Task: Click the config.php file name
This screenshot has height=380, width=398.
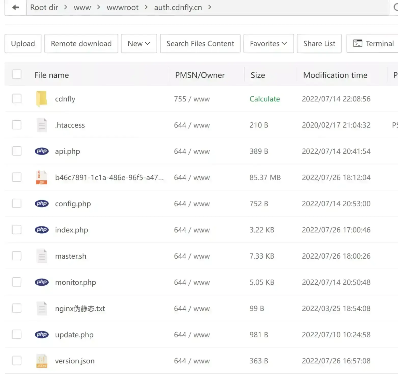Action: pyautogui.click(x=73, y=204)
